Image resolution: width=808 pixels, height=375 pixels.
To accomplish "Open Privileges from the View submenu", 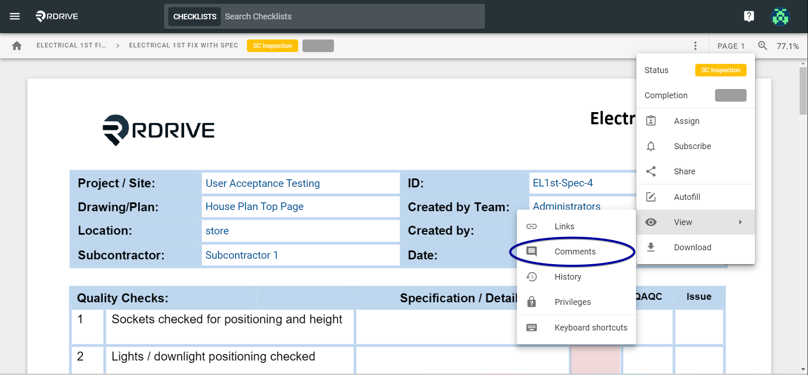I will point(576,302).
